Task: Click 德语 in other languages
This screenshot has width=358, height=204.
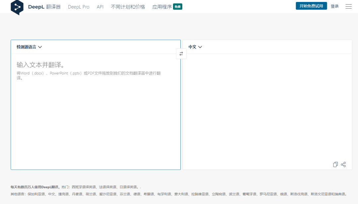Action: [137, 194]
